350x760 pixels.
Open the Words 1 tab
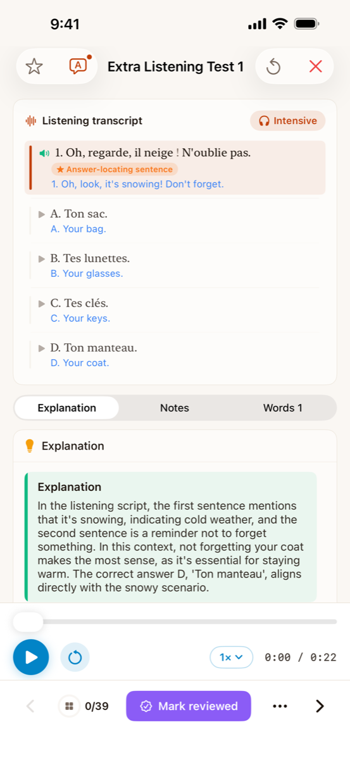pos(283,408)
